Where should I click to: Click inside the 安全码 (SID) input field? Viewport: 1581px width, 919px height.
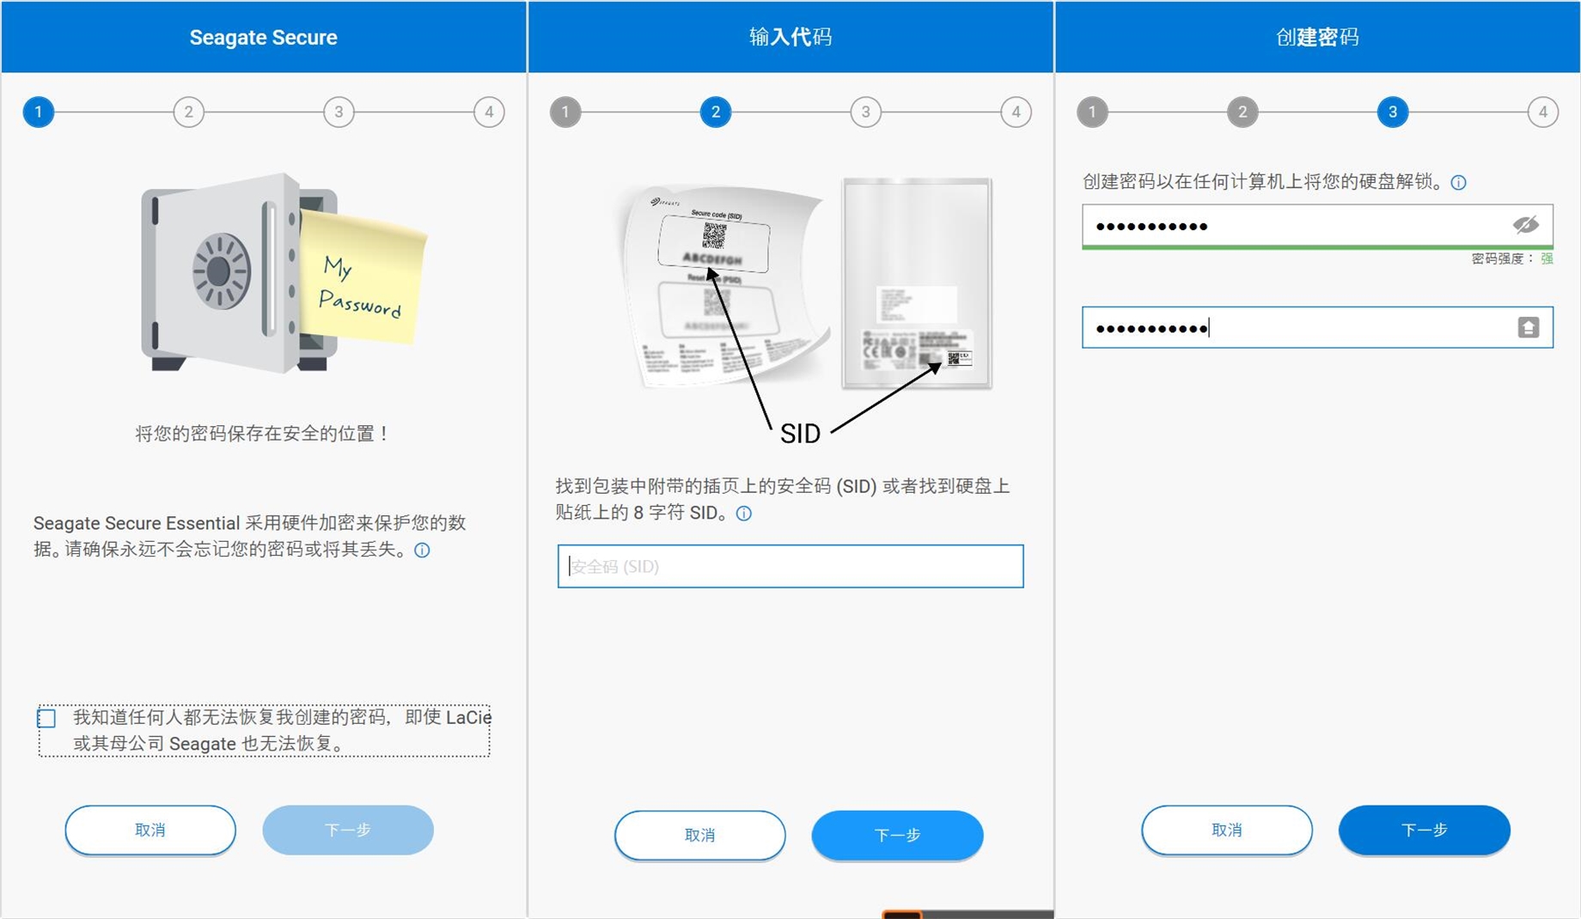click(x=790, y=566)
